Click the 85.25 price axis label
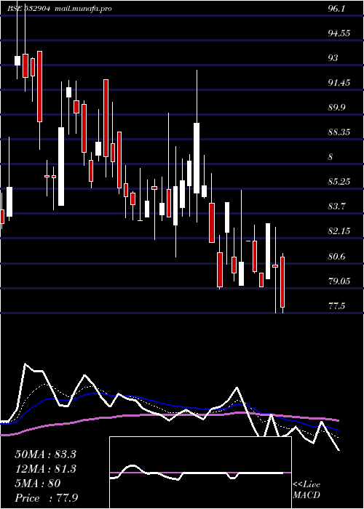364x509 pixels. click(x=339, y=182)
